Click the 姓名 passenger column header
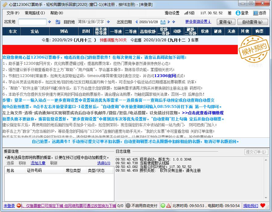The width and height of the screenshot is (272, 212). pyautogui.click(x=15, y=170)
